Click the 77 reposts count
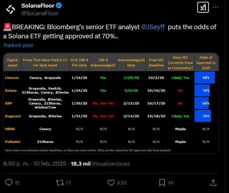Image resolution: width=229 pixels, height=193 pixels. point(68,183)
